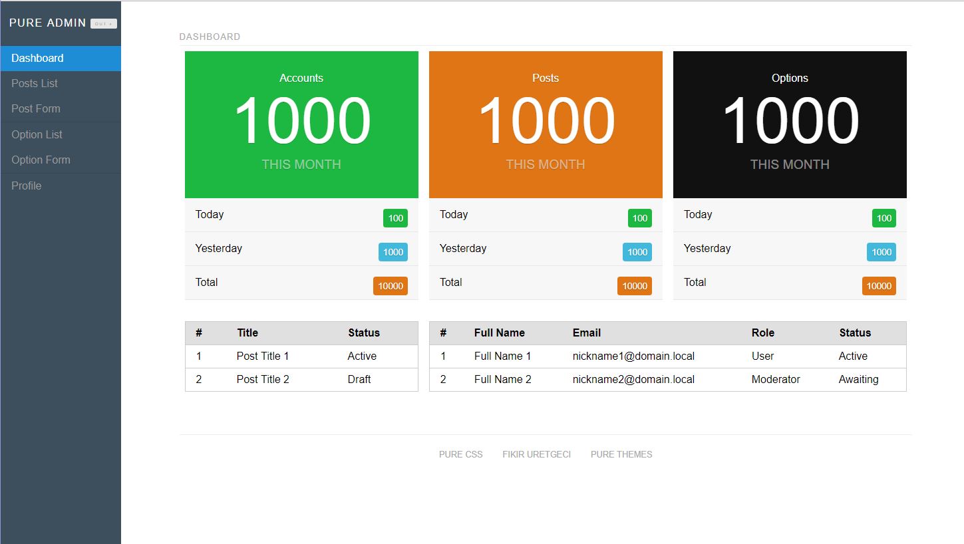Screen dimensions: 964x544
Task: Go to the Profile page
Action: tap(61, 186)
